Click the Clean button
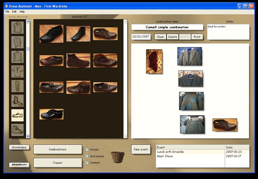 [160, 37]
